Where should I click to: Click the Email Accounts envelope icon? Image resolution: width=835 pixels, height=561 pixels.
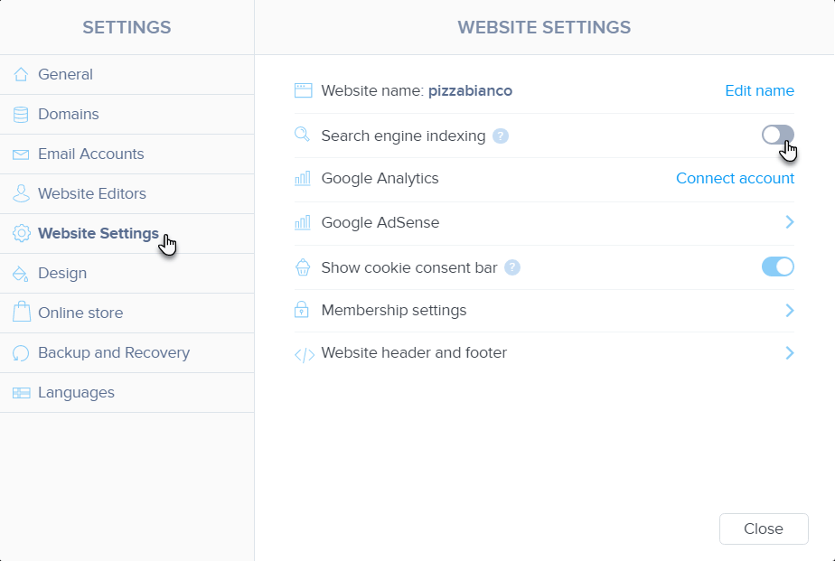coord(21,154)
